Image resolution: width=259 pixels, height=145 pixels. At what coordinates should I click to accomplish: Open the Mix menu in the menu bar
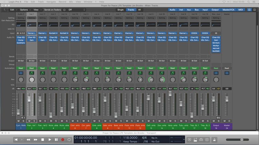point(71,2)
